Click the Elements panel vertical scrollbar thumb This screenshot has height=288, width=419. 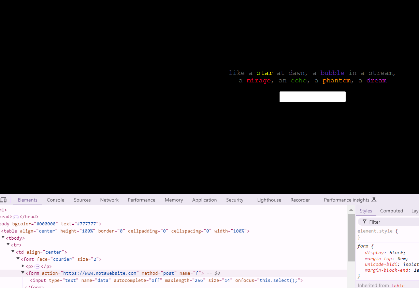[x=351, y=238]
